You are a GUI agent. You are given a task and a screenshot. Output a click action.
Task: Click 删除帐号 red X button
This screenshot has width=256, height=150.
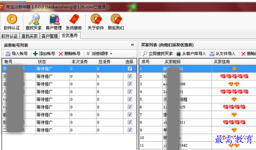click(x=70, y=54)
